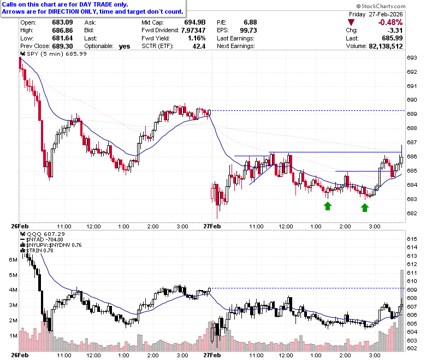Click the 26Feb date marker on lower axis

pos(20,355)
